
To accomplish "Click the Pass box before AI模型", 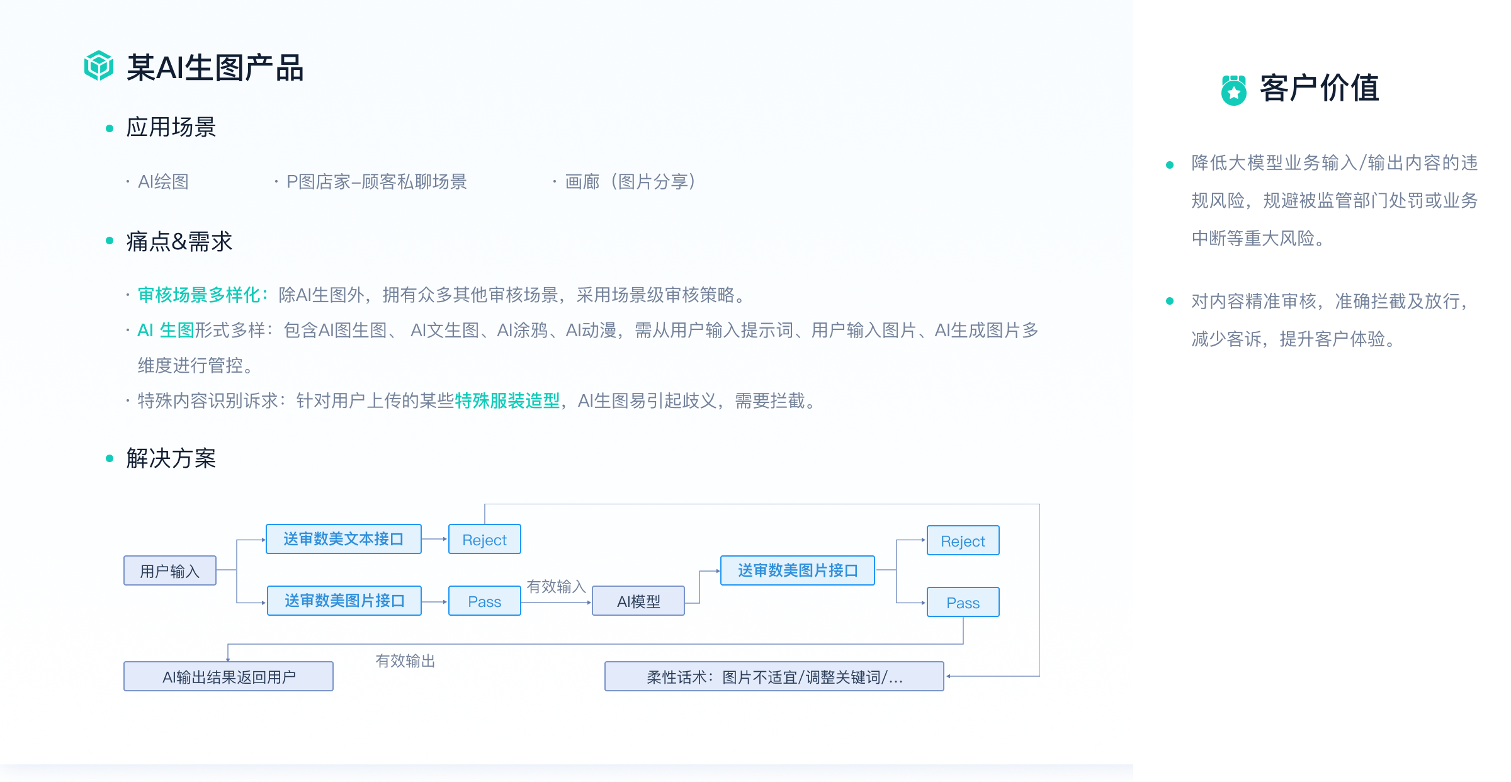I will [484, 601].
